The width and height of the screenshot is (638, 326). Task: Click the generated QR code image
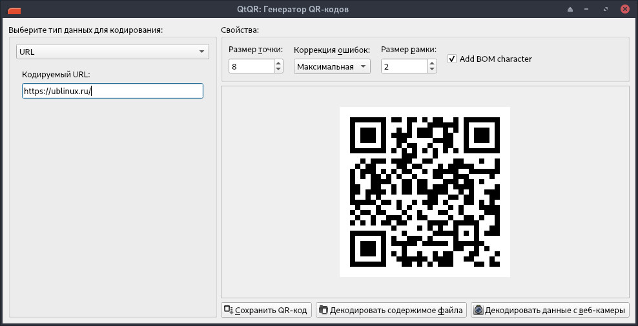(425, 192)
